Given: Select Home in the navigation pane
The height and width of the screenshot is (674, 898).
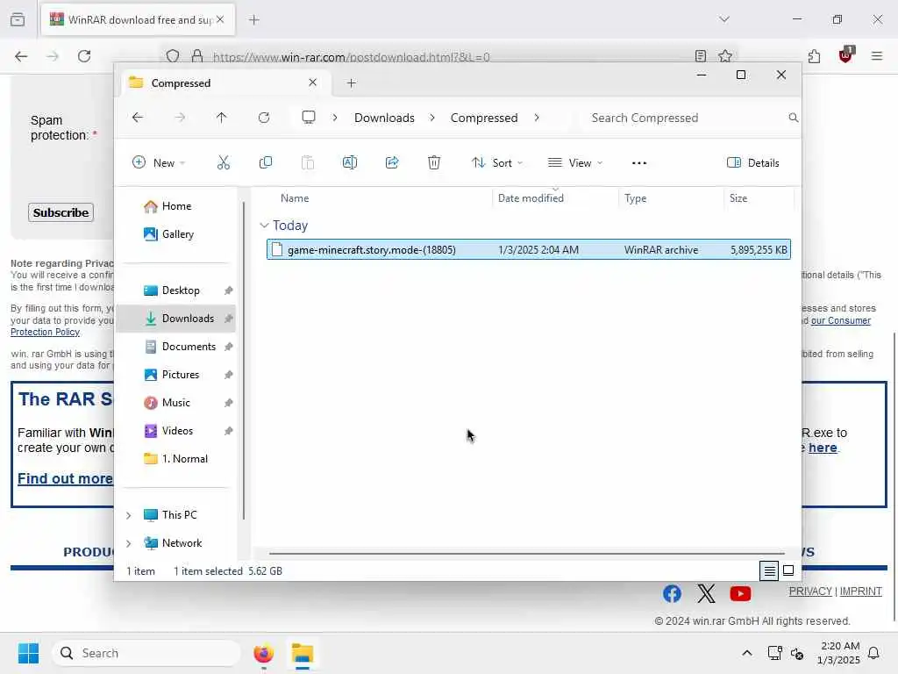Looking at the screenshot, I should [x=176, y=206].
